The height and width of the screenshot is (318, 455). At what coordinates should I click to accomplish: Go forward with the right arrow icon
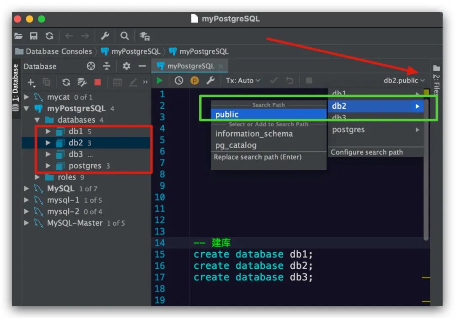click(x=85, y=36)
